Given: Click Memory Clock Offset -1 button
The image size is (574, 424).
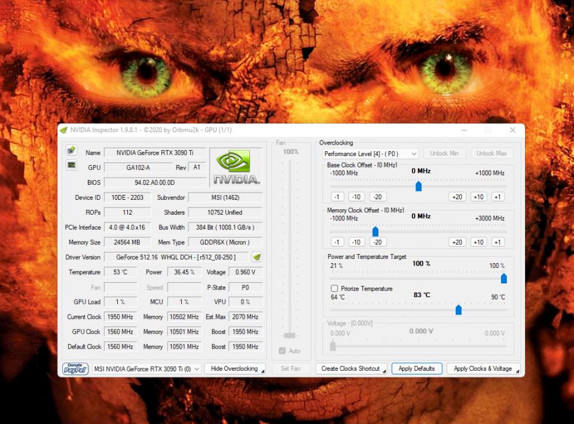Looking at the screenshot, I should click(x=337, y=242).
